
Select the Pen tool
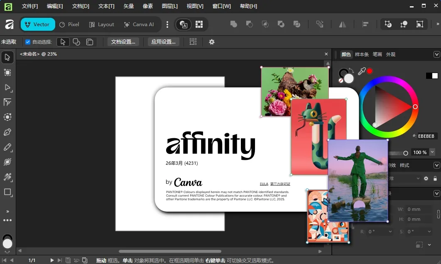(x=7, y=132)
